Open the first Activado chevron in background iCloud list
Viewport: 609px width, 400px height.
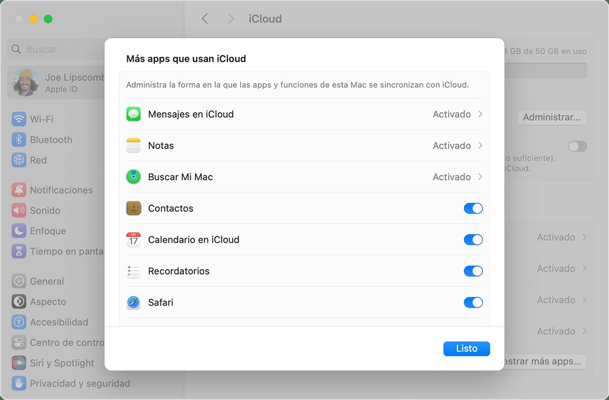click(x=585, y=237)
